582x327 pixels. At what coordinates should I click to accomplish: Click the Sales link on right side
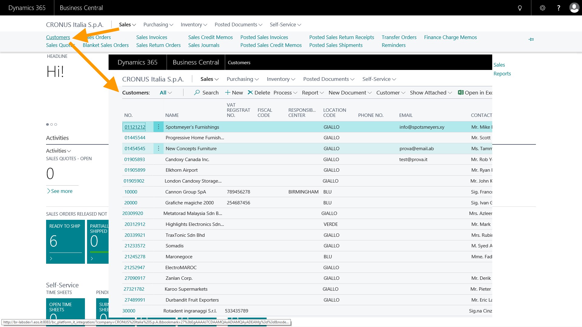coord(499,65)
